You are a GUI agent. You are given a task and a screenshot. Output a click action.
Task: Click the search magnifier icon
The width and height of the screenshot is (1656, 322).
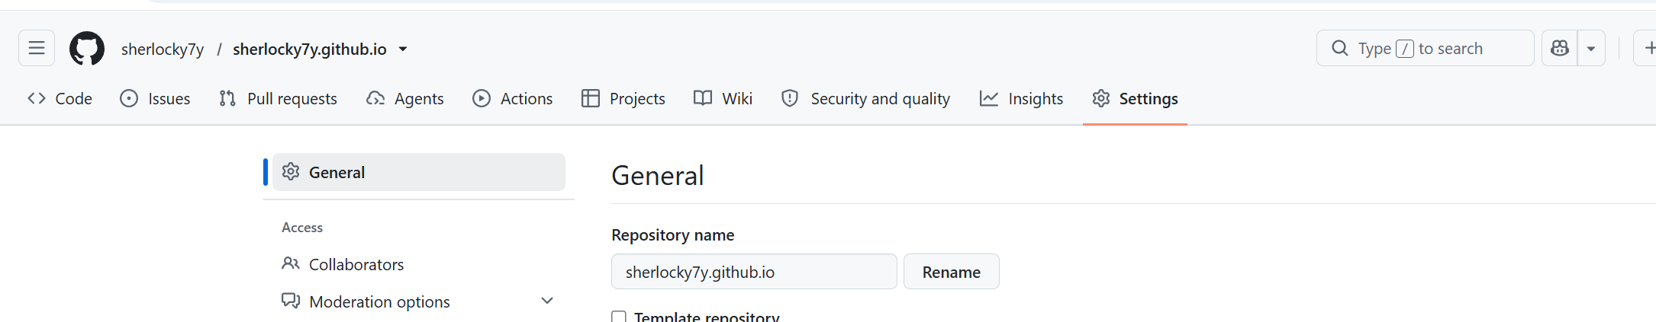click(x=1340, y=49)
